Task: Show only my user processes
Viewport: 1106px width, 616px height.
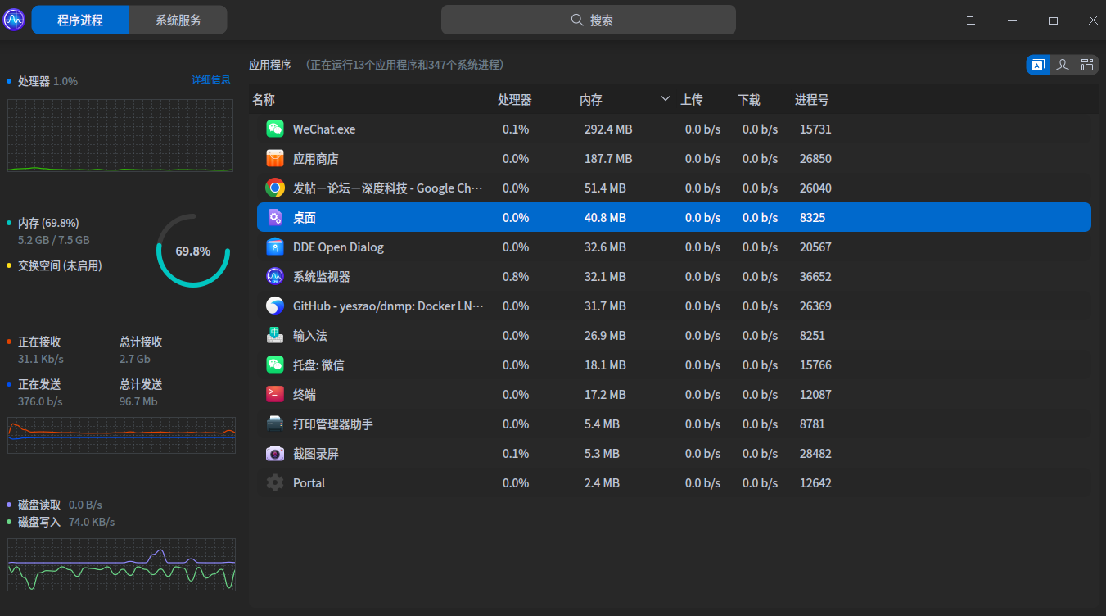Action: point(1063,65)
